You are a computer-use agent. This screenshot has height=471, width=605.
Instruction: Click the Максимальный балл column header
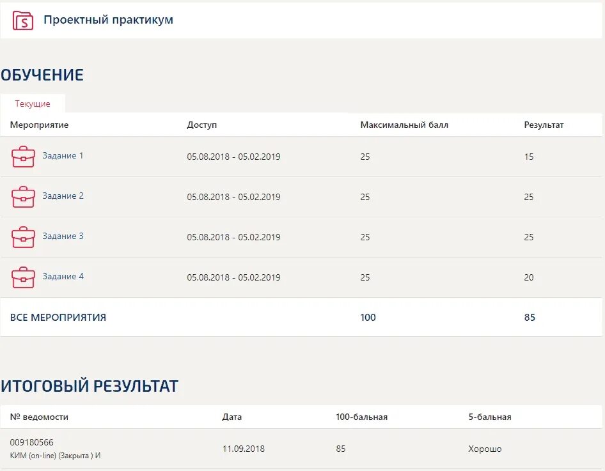pyautogui.click(x=404, y=125)
